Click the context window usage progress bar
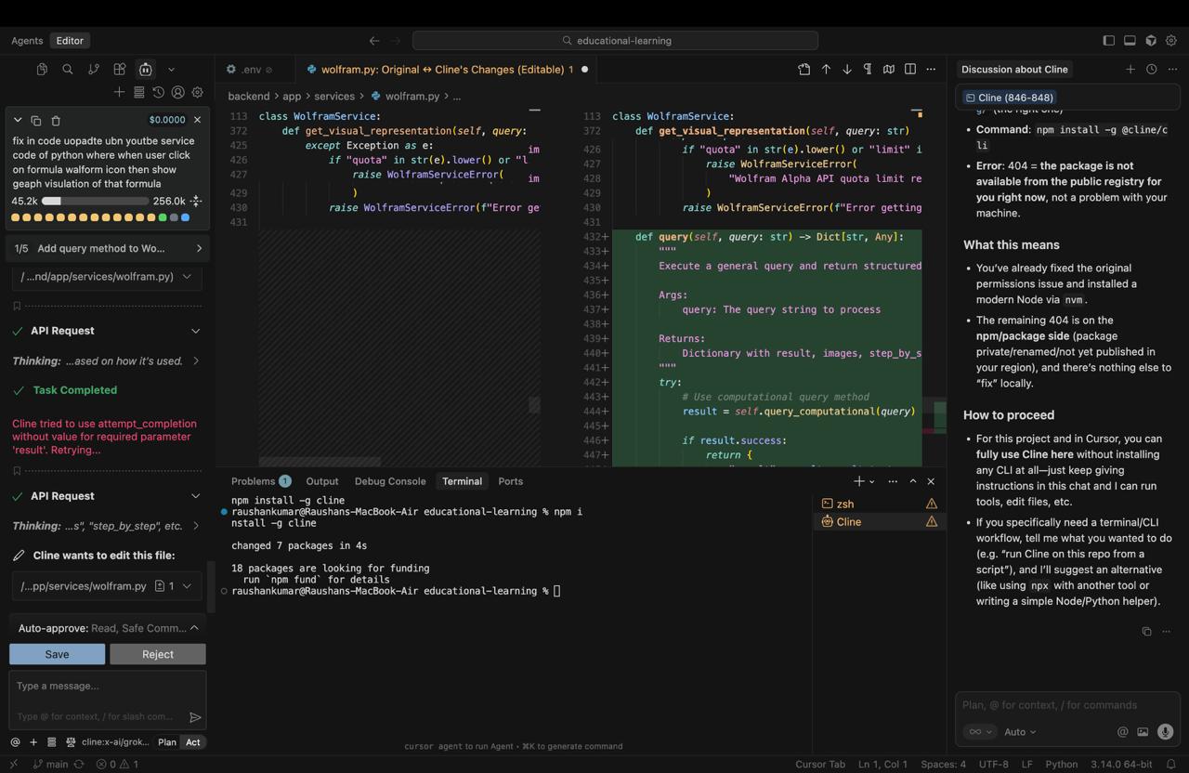Viewport: 1189px width, 773px height. (95, 201)
